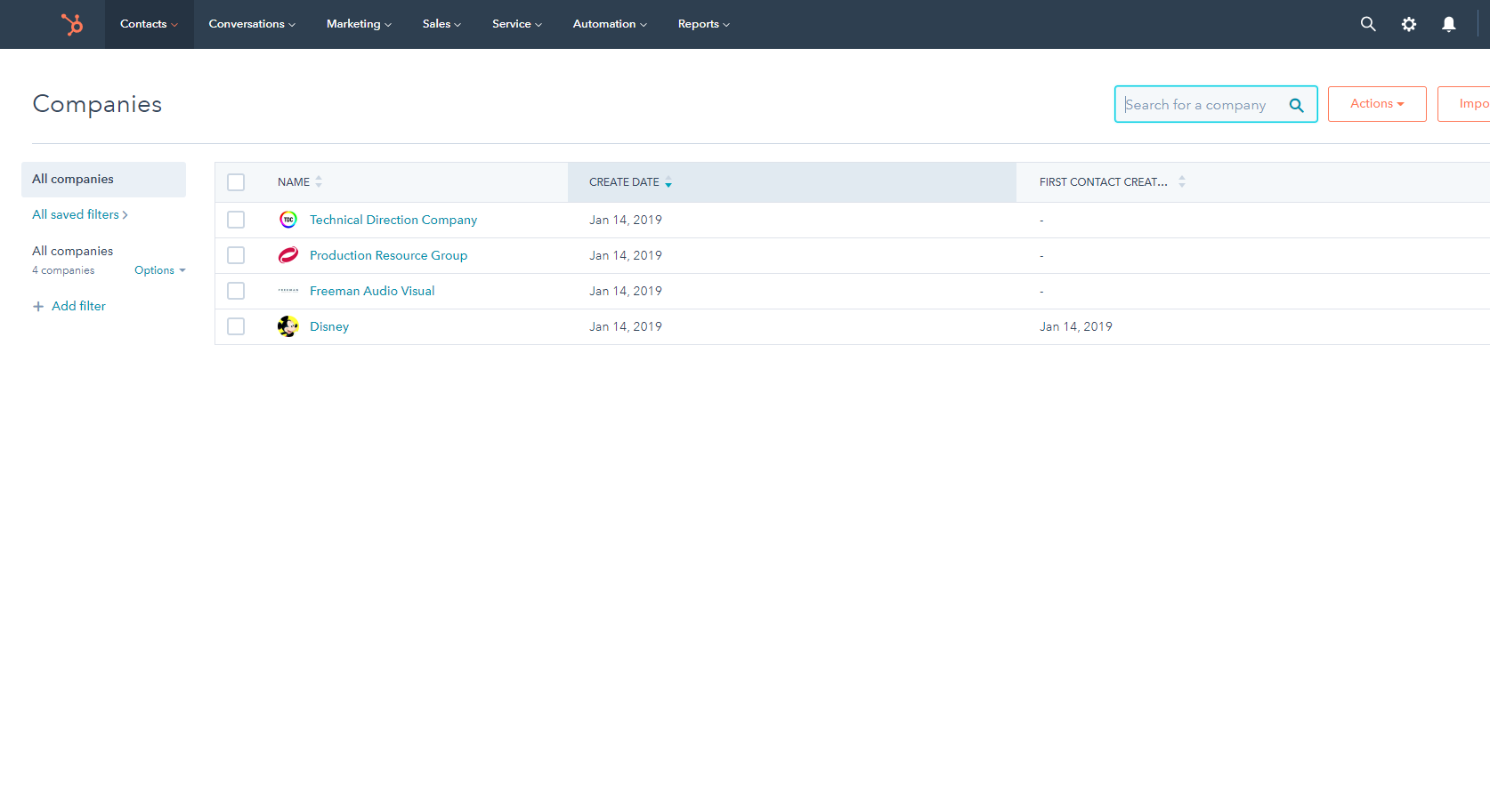Open Technical Direction Company record
This screenshot has height=803, width=1490.
click(393, 220)
